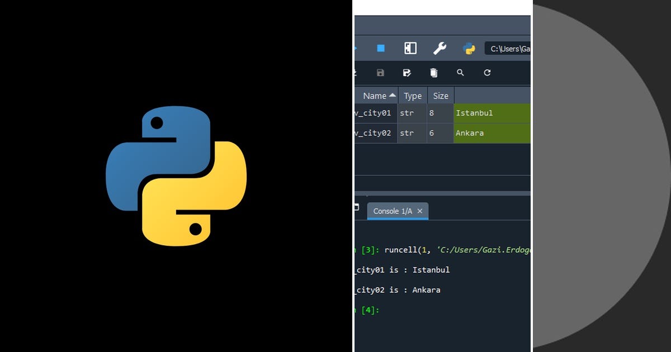
Task: Click the console output line ending Ankara
Action: pyautogui.click(x=398, y=290)
